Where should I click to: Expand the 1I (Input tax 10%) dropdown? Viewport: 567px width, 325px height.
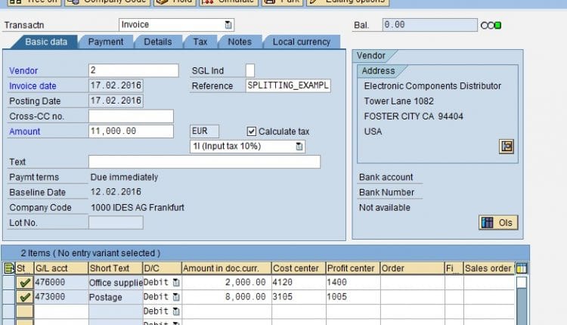click(247, 147)
